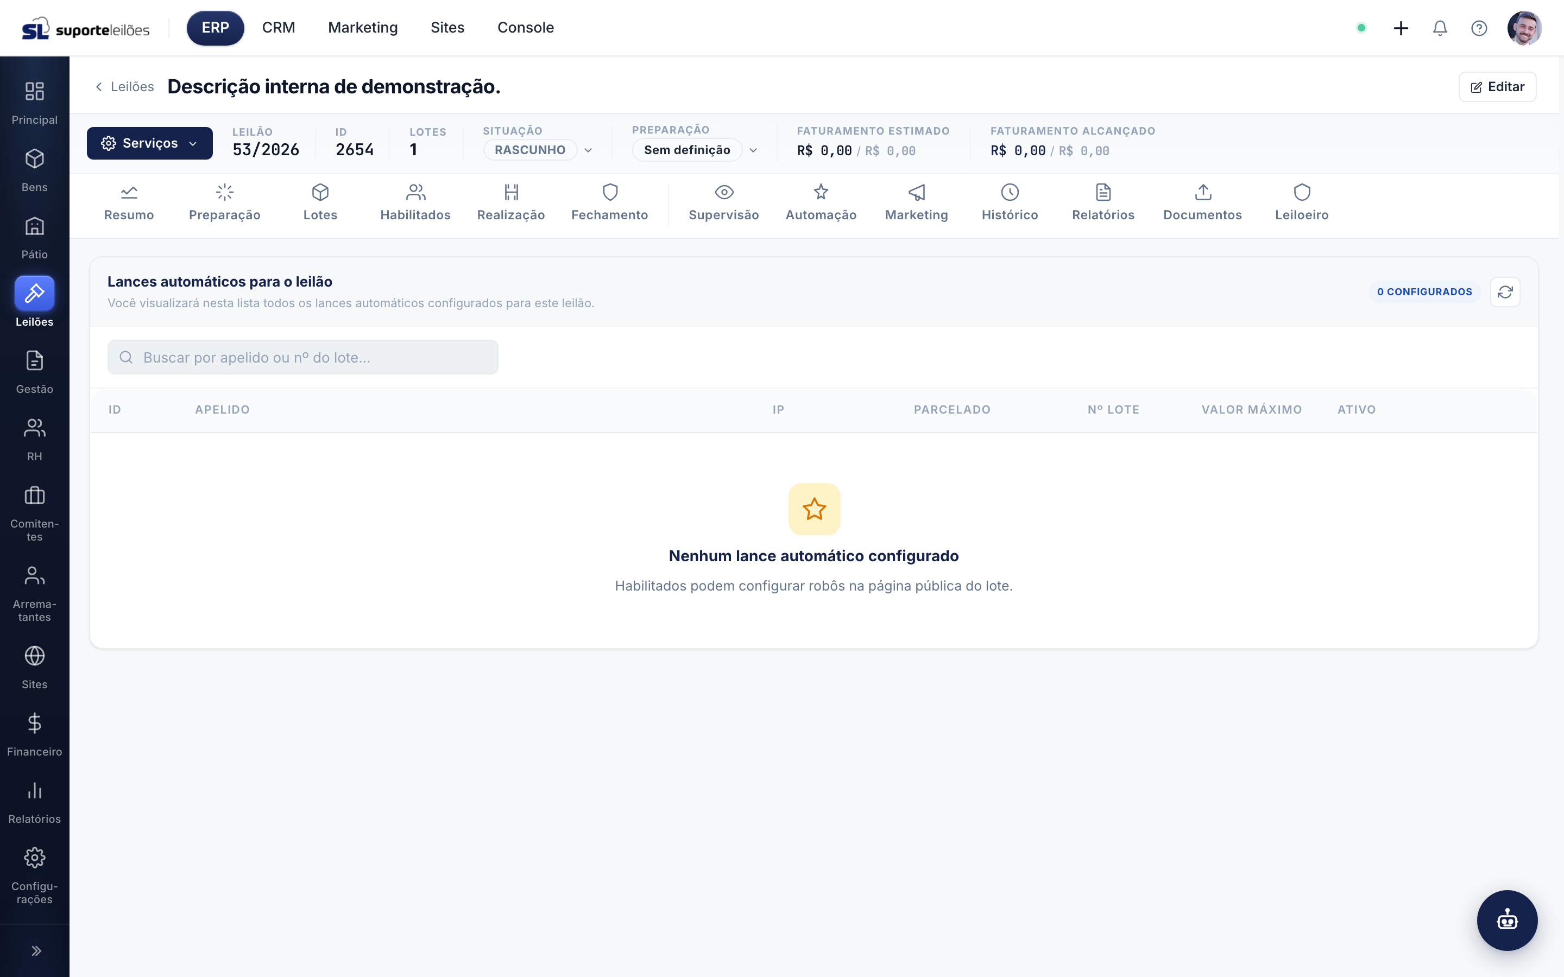Click the VALOR MÁXIMO column header
Screen dimensions: 1564x977
tap(1251, 410)
